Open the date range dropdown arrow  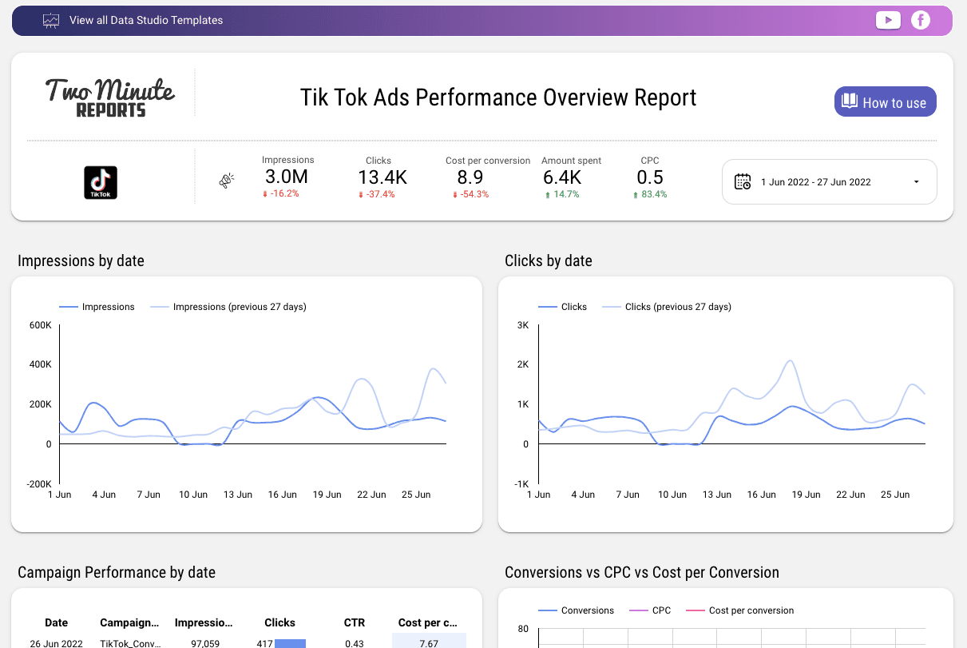(916, 182)
